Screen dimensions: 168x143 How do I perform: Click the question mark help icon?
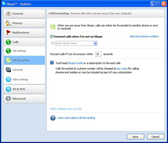pos(53,118)
